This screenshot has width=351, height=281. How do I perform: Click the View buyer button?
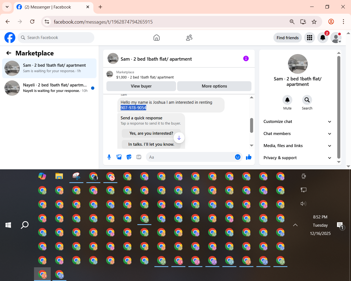[141, 86]
